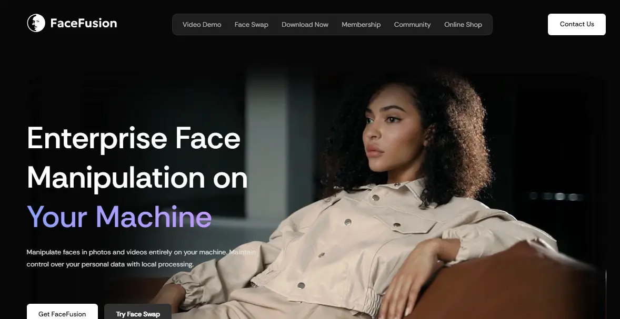Select Download Now in the top menu
Screen dimensions: 620x319
[305, 25]
